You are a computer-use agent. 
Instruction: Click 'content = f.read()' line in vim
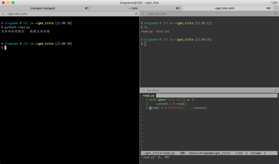tap(171, 104)
